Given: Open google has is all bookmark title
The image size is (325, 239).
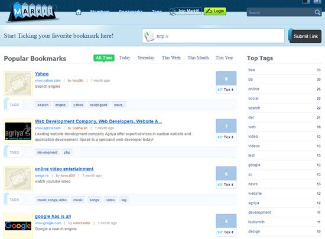Looking at the screenshot, I should tap(53, 216).
